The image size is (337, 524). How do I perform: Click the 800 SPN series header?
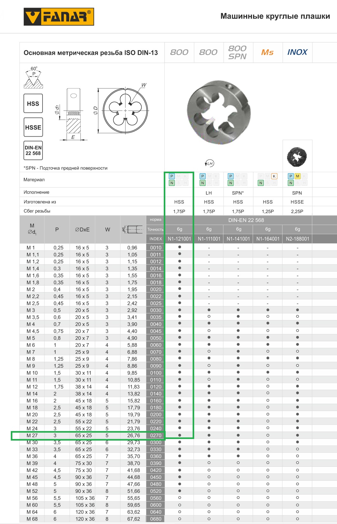point(237,52)
